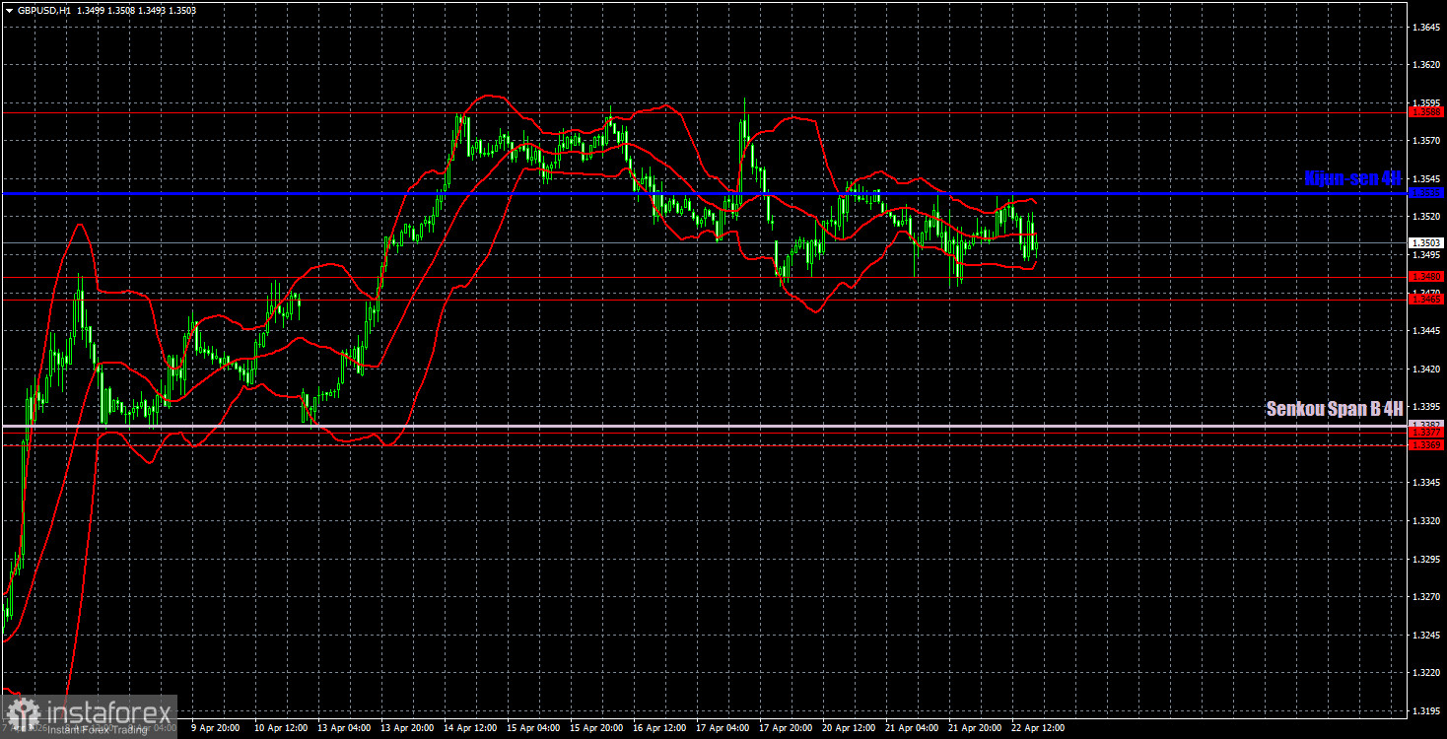
Task: Click the 1.3345 price axis value
Action: [1426, 483]
